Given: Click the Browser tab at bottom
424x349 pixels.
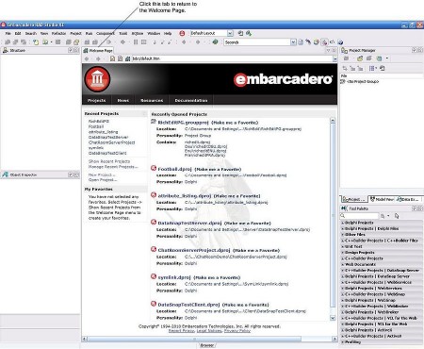Looking at the screenshot, I should point(206,345).
